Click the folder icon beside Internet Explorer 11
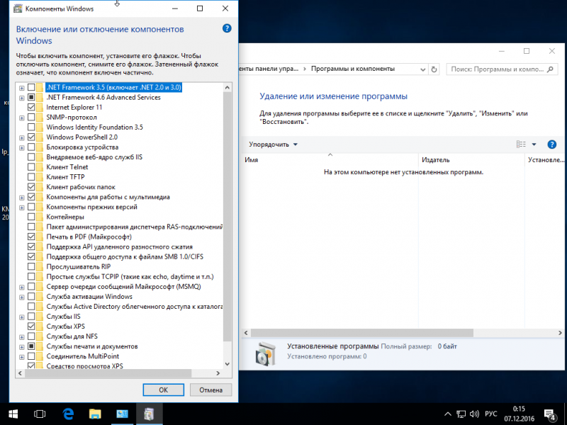 tap(40, 108)
